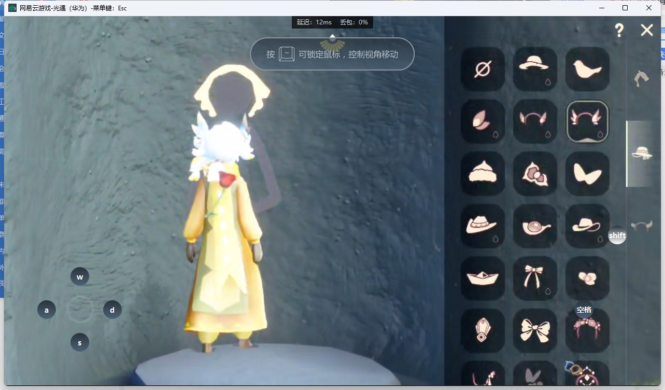
Task: Tap the 空格 spacebar key overlay
Action: tap(584, 310)
